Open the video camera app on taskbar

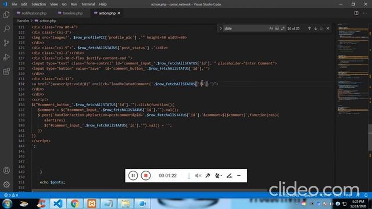point(142,204)
